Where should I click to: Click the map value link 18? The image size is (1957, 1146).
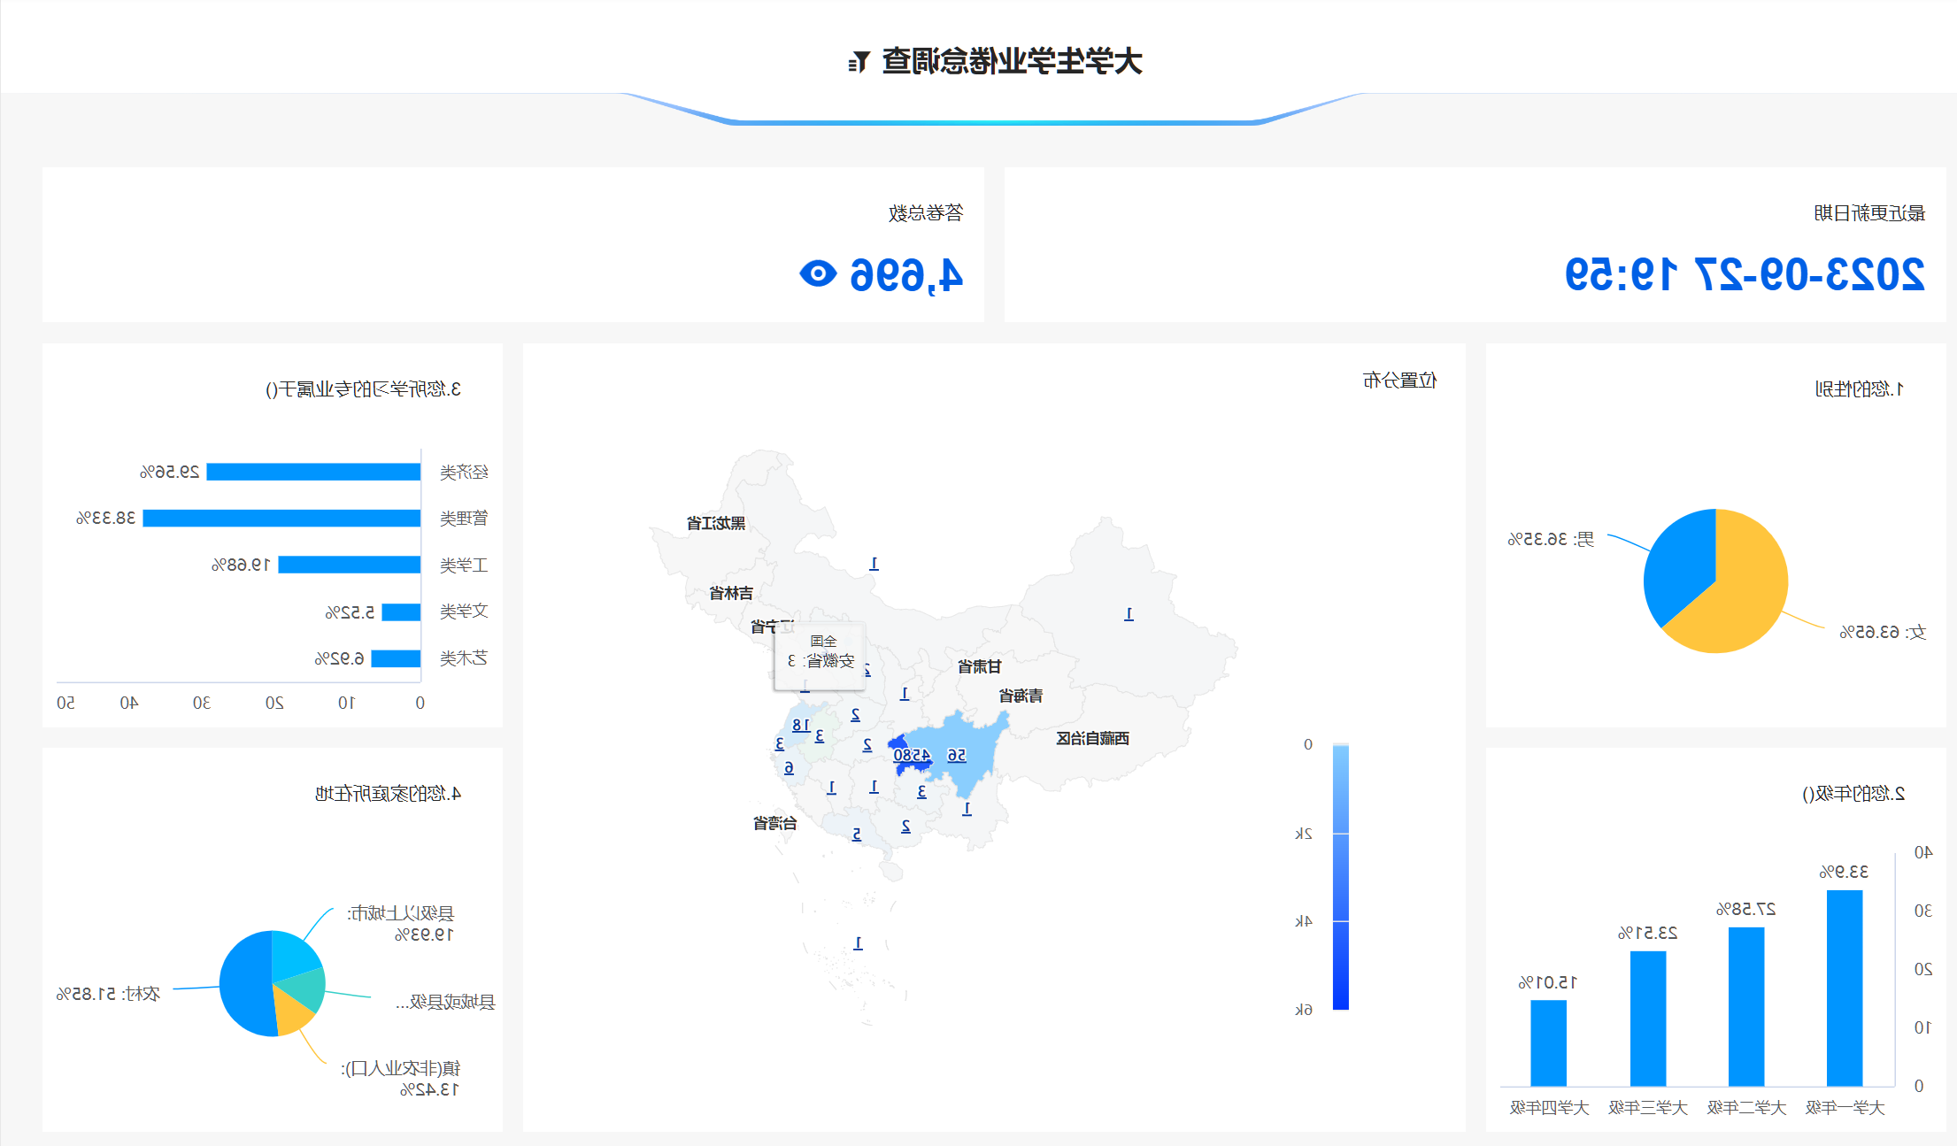[x=800, y=725]
